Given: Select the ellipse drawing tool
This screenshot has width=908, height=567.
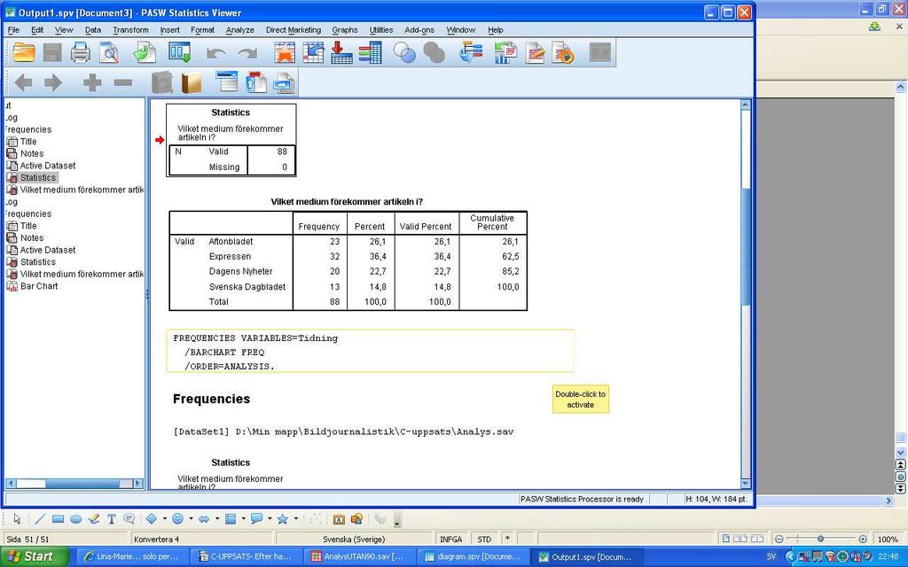Looking at the screenshot, I should 76,519.
